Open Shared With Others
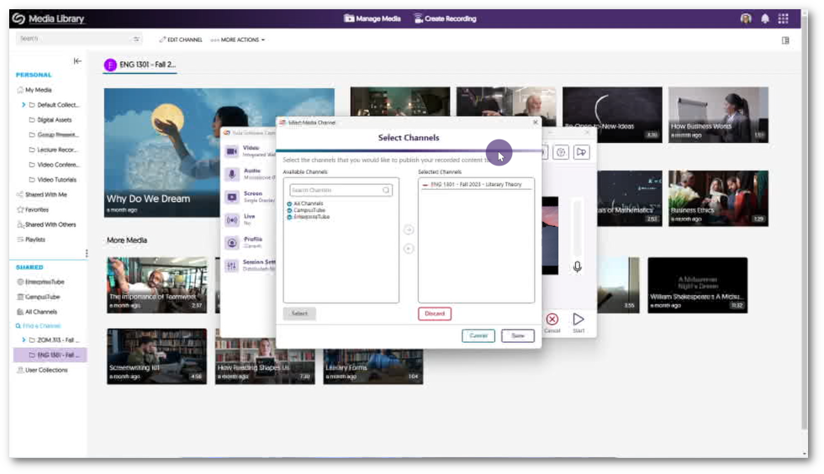This screenshot has height=474, width=824. [46, 224]
